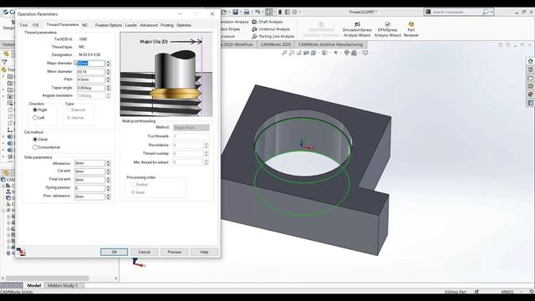Click Zoom to Area icon in viewport toolbar
The height and width of the screenshot is (301, 535).
point(292,53)
